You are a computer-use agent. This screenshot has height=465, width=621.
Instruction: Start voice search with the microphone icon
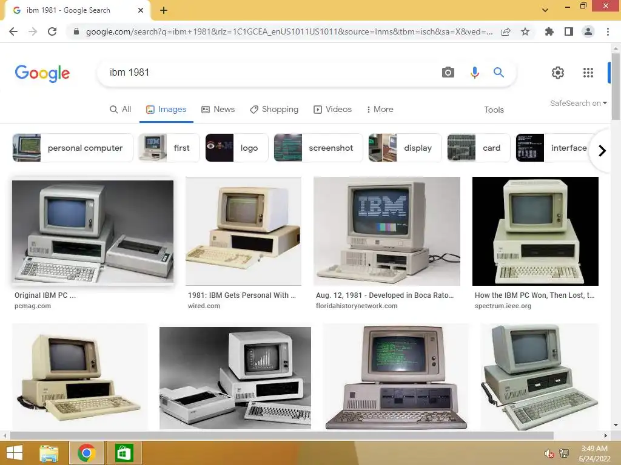[474, 73]
